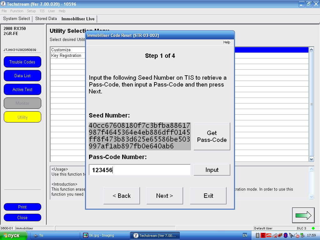320x240 pixels.
Task: Click the wireless signal bars tray icon
Action: [274, 235]
